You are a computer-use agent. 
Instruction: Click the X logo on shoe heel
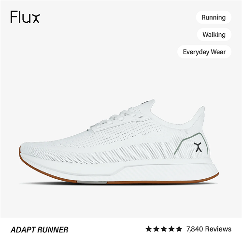pos(198,147)
